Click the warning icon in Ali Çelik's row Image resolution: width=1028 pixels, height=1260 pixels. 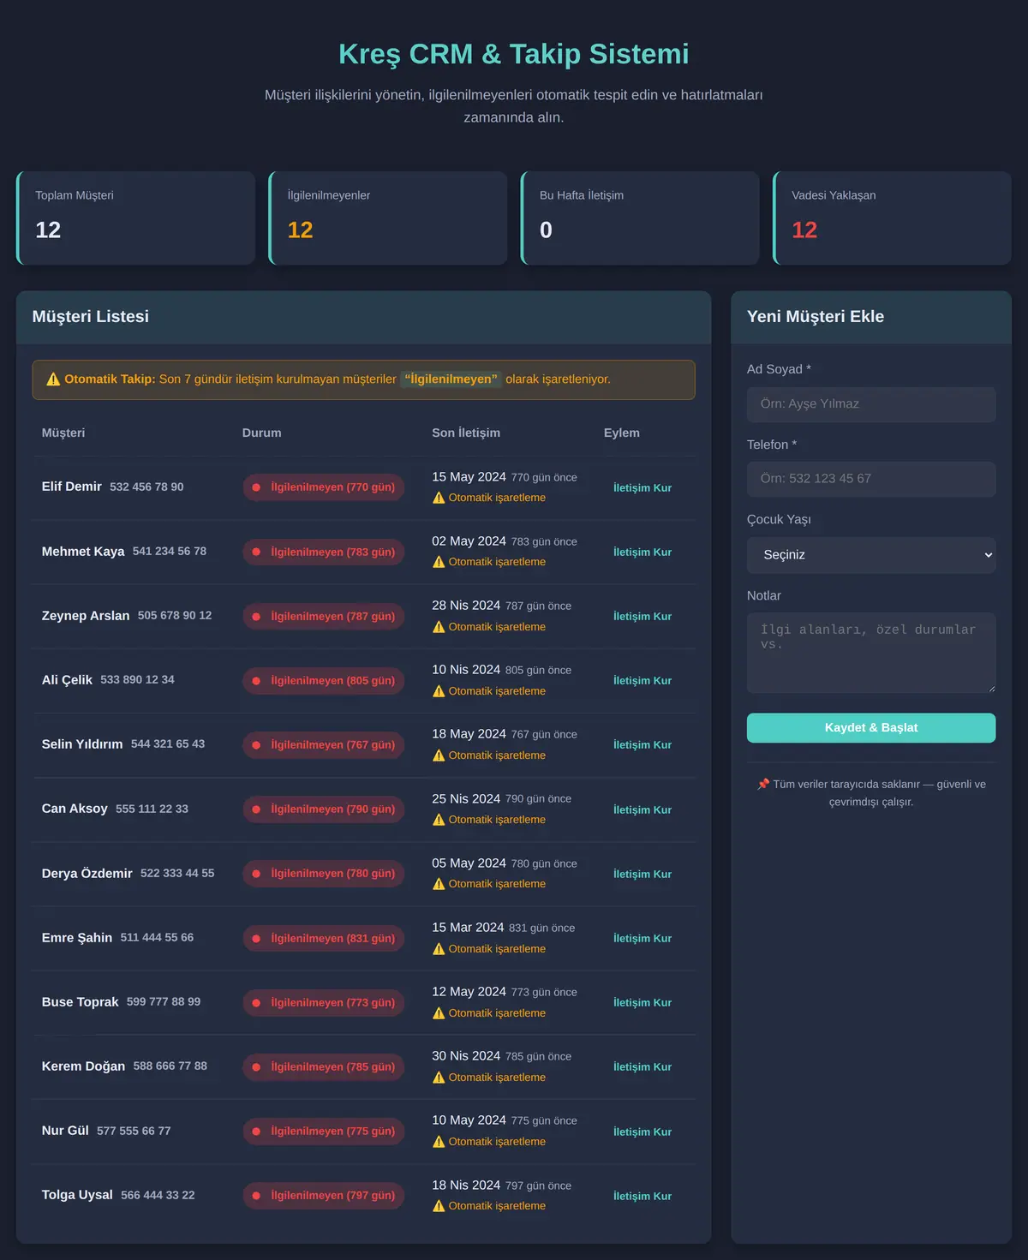[x=439, y=691]
